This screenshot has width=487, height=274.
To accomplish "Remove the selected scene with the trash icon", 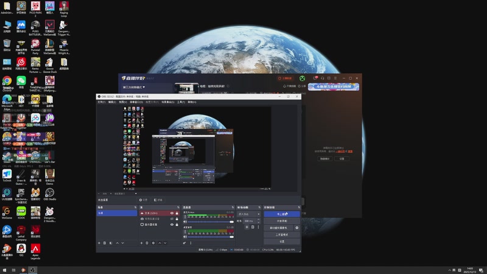I will tap(105, 243).
